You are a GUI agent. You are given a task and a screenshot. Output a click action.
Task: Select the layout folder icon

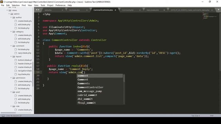[14, 56]
